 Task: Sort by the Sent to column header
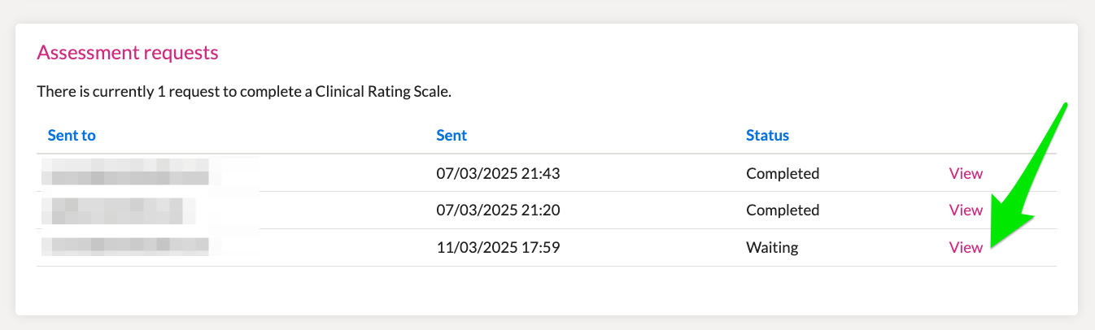click(72, 135)
